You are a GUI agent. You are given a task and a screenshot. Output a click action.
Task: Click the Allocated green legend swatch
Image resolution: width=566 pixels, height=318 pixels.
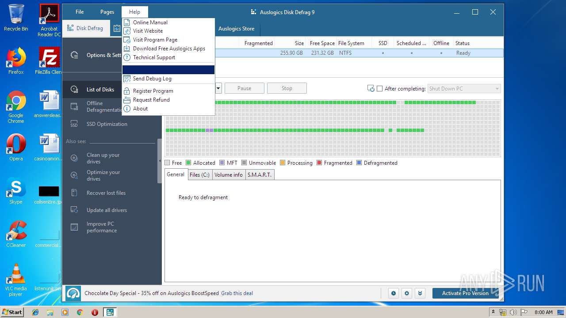click(x=188, y=163)
